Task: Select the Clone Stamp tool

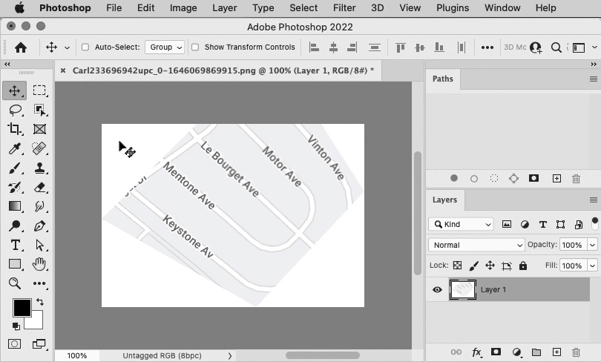Action: coord(39,168)
